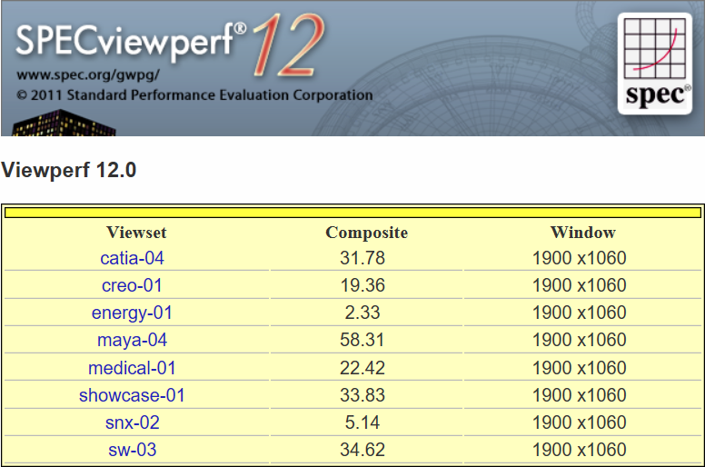Click window size in showcase-01 row
This screenshot has height=467, width=705.
pos(580,395)
